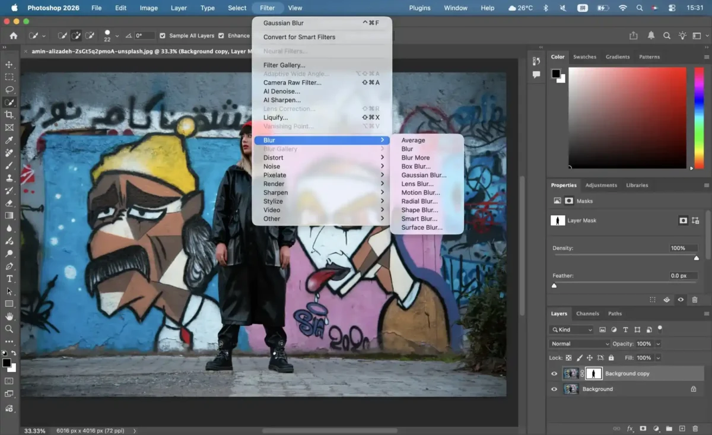Screen dimensions: 712x435
Task: Click Convert for Smart Filters
Action: tap(299, 37)
